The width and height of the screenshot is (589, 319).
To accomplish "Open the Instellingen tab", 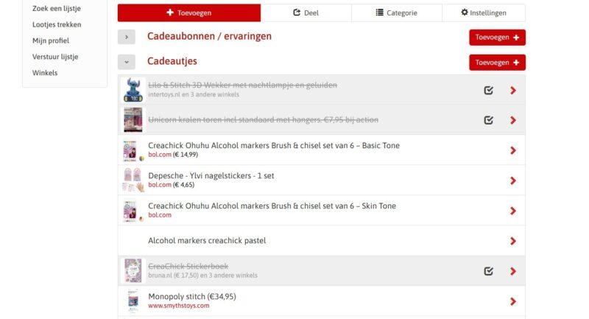I will coord(483,13).
